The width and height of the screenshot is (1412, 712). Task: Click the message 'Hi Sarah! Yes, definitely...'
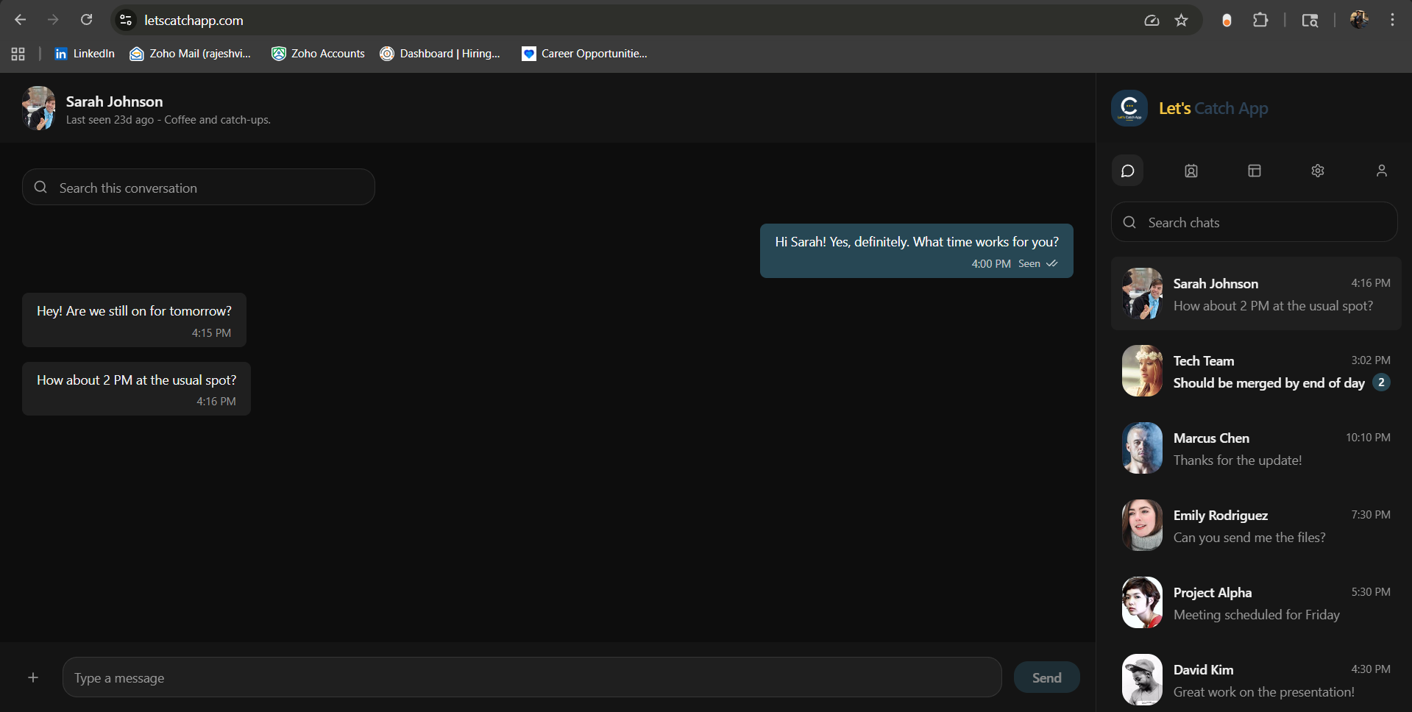pyautogui.click(x=916, y=251)
